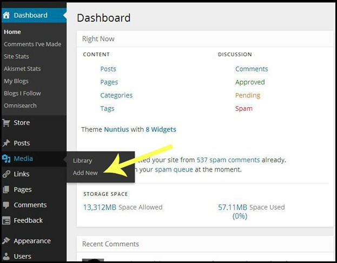Image resolution: width=337 pixels, height=263 pixels.
Task: Click the Links paperclip icon
Action: pyautogui.click(x=6, y=174)
